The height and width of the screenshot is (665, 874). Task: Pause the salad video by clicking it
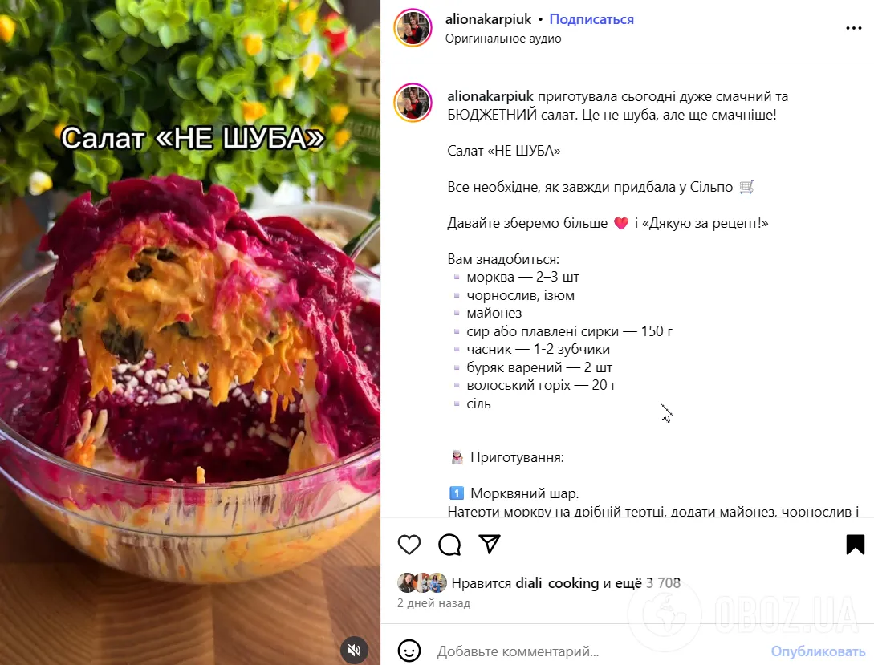(190, 332)
